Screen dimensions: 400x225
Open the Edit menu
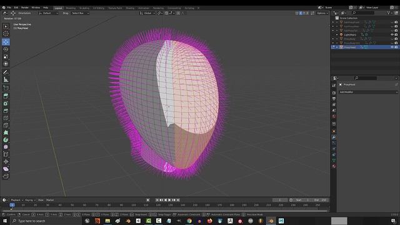click(16, 7)
